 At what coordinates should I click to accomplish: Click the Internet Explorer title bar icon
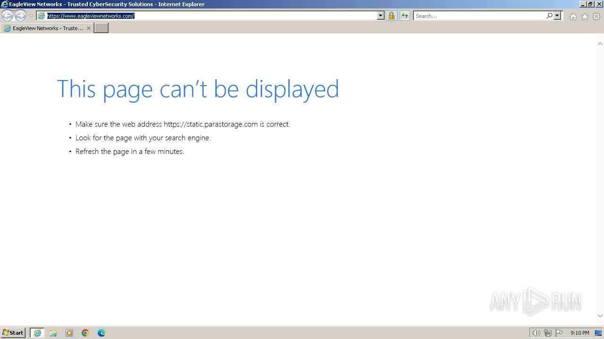pyautogui.click(x=5, y=4)
